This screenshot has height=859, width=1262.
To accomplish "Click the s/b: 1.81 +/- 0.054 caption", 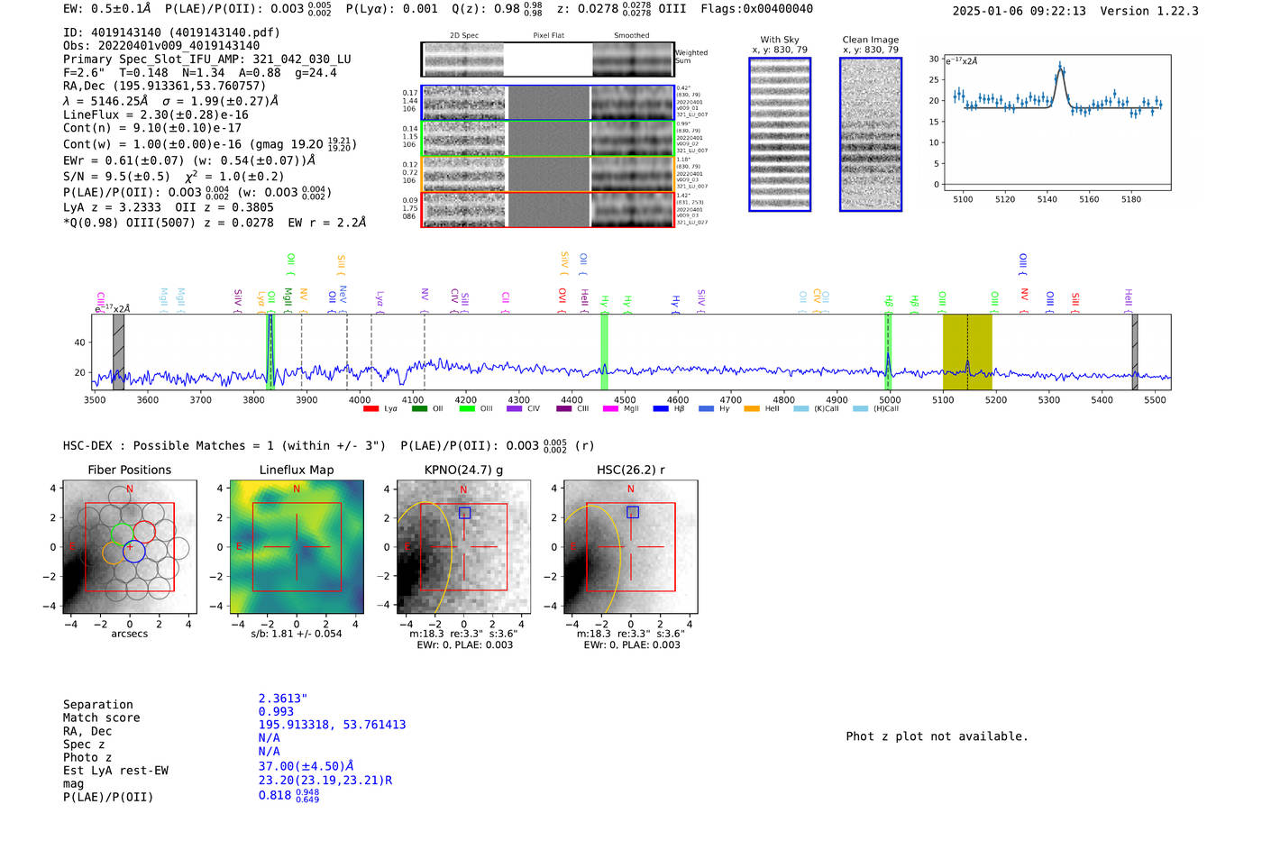I will pyautogui.click(x=297, y=634).
